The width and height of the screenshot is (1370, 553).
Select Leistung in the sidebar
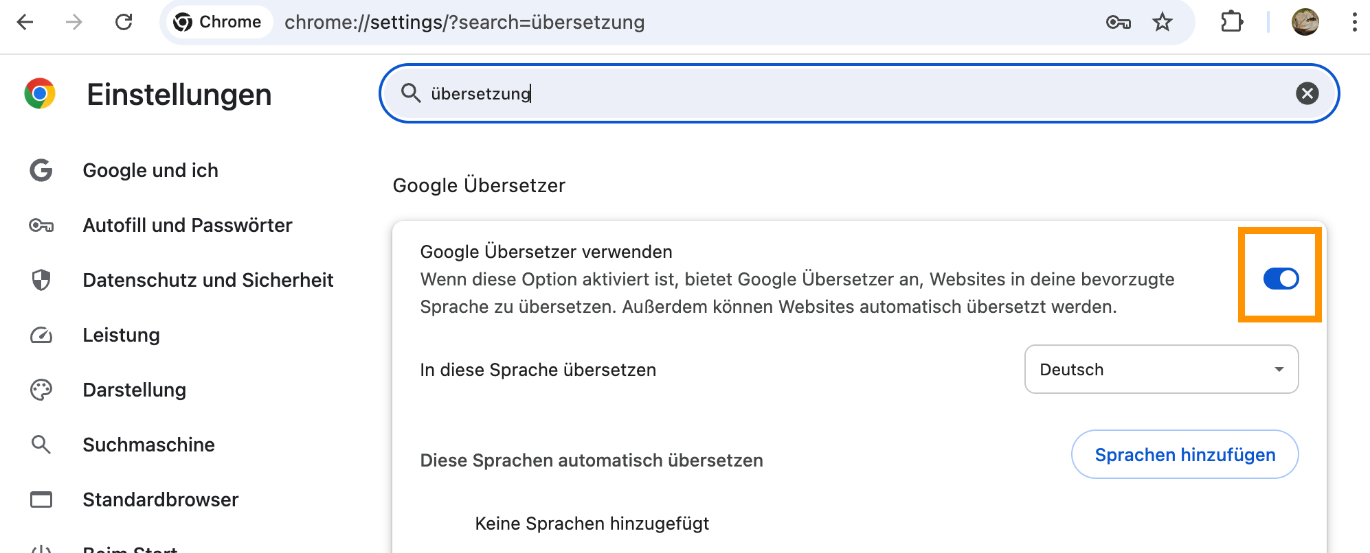tap(121, 335)
